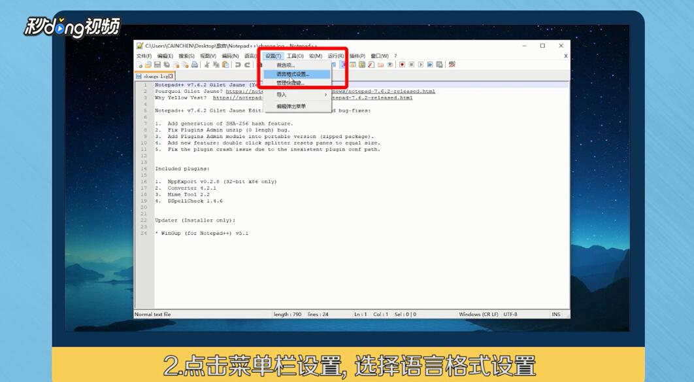Click length : 790 status entry

(x=288, y=314)
